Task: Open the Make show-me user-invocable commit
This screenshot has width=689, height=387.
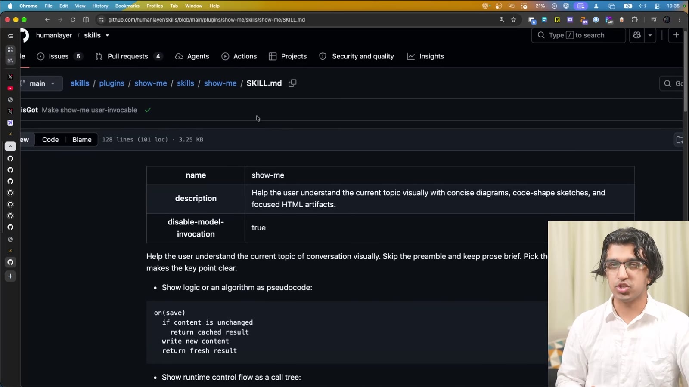Action: (90, 110)
